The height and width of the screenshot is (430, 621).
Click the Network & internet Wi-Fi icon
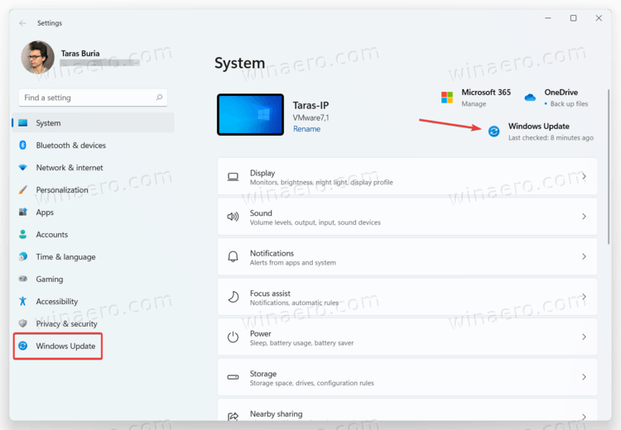coord(23,167)
